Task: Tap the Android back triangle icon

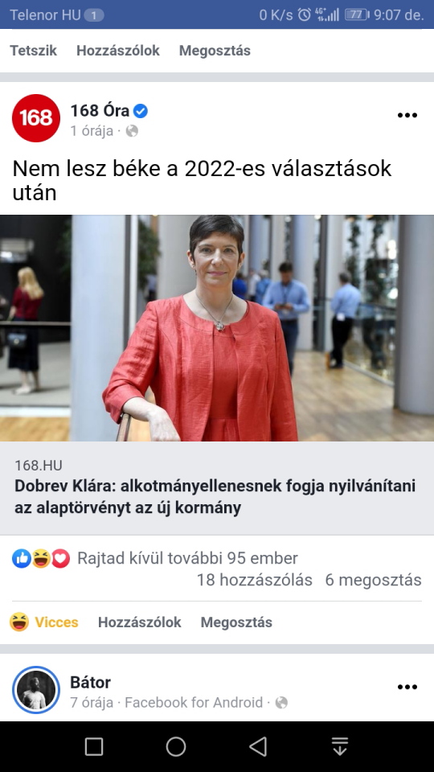Action: tap(258, 746)
